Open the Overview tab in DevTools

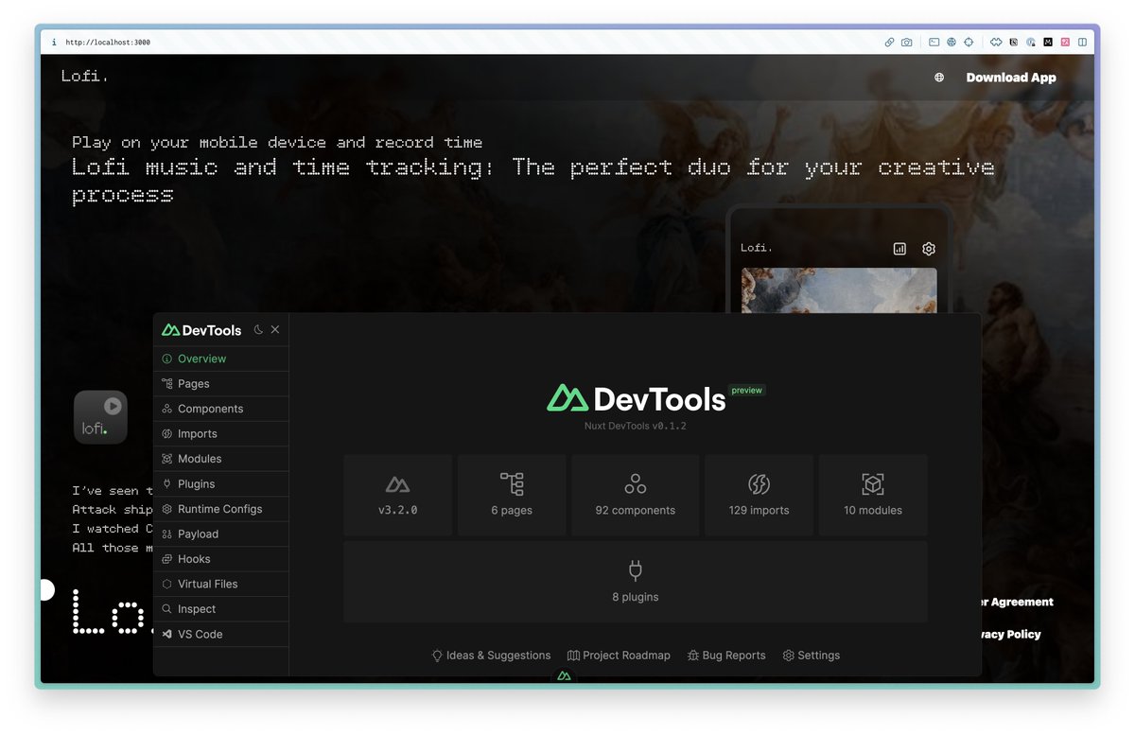tap(221, 359)
